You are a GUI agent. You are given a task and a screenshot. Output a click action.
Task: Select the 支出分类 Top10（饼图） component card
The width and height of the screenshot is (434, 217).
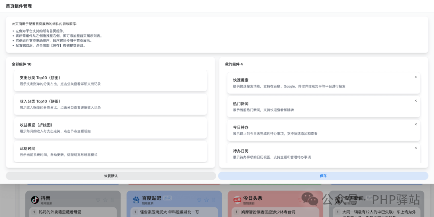click(111, 80)
